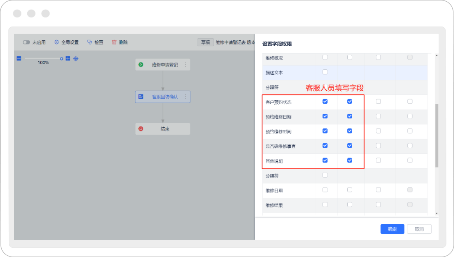
Task: Click scrollbar down arrow in field list
Action: (436, 213)
